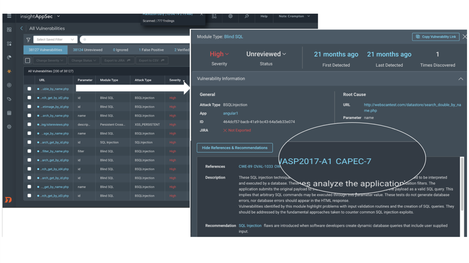Click the detail panel vertical scrollbar

[x=462, y=184]
